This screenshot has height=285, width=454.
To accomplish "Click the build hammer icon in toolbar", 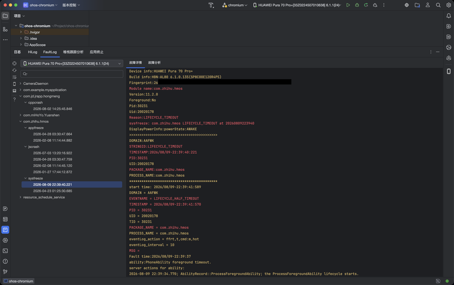I will (x=211, y=5).
